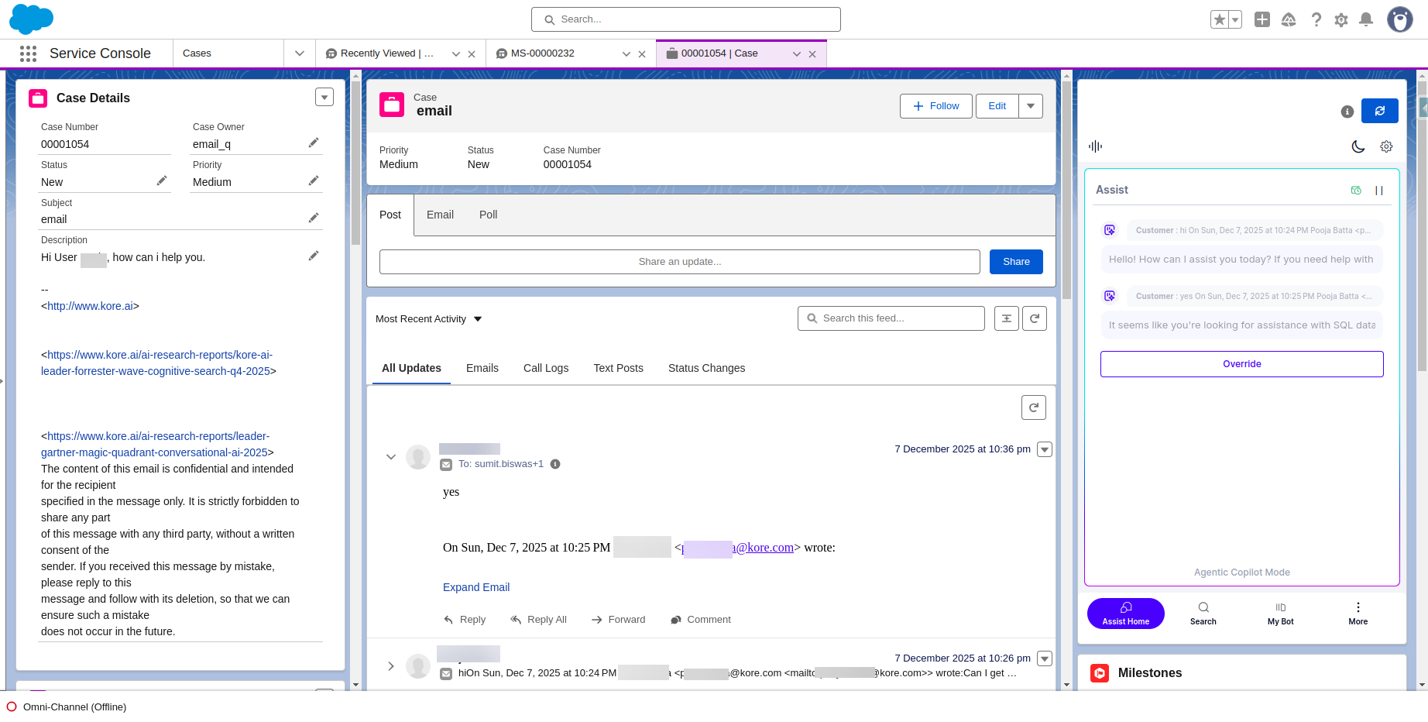Click the Expand Email link
Image resolution: width=1428 pixels, height=722 pixels.
(476, 587)
